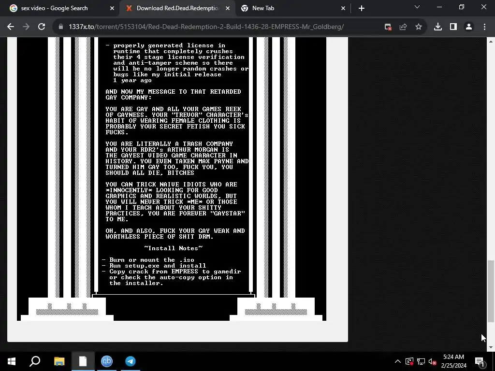The height and width of the screenshot is (371, 495).
Task: Open blank document app in taskbar
Action: coord(83,361)
